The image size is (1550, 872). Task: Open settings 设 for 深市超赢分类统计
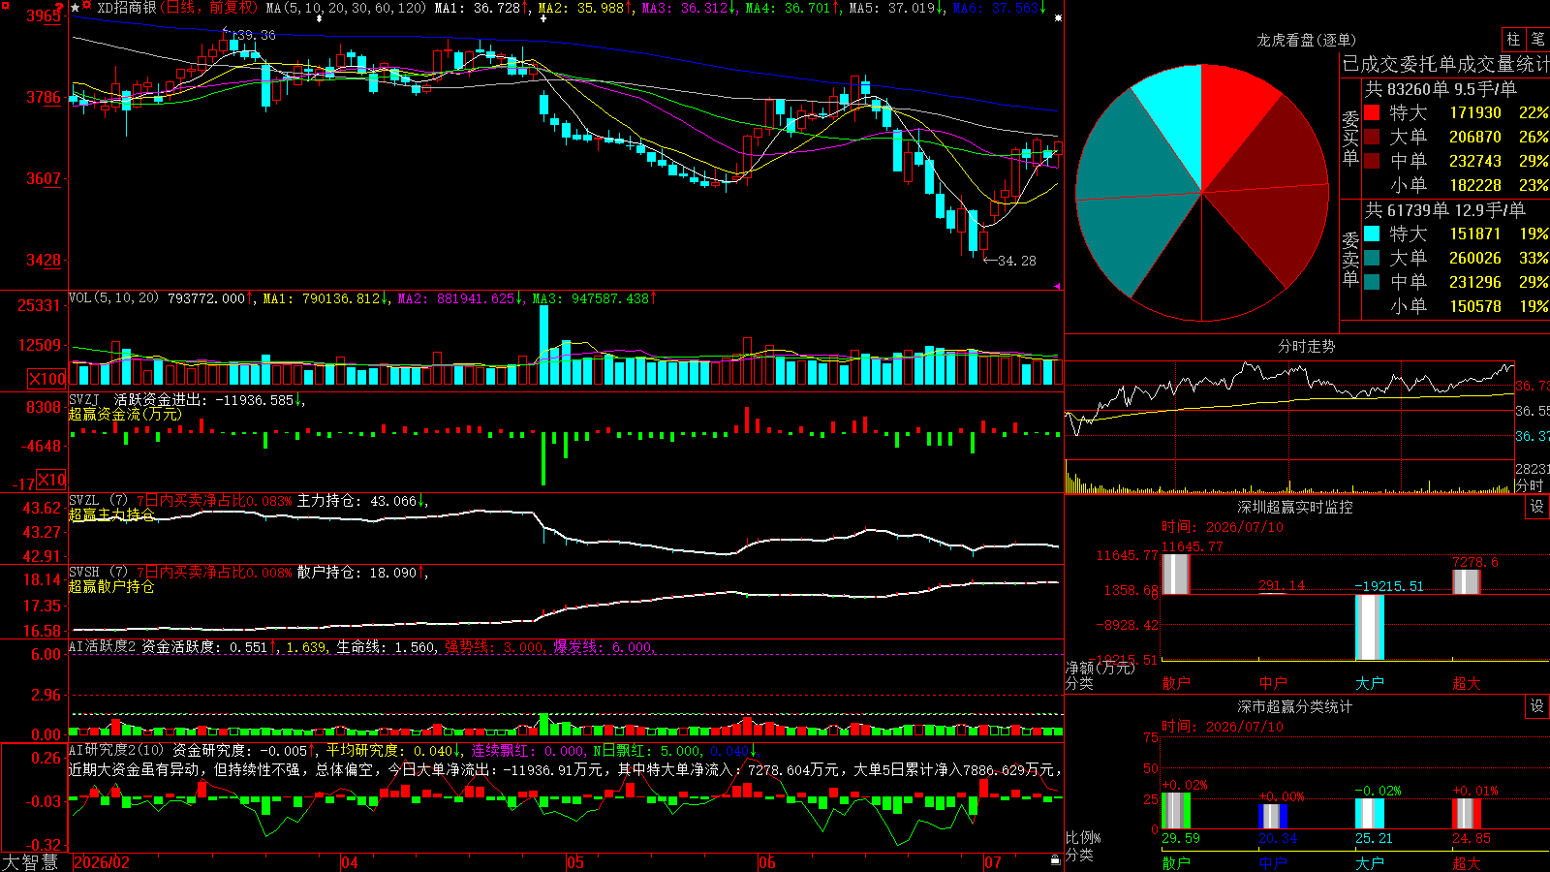click(1537, 706)
